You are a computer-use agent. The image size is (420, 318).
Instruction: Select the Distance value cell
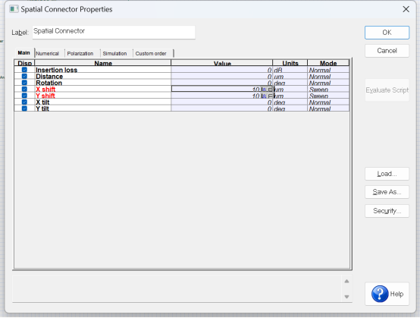pos(222,76)
